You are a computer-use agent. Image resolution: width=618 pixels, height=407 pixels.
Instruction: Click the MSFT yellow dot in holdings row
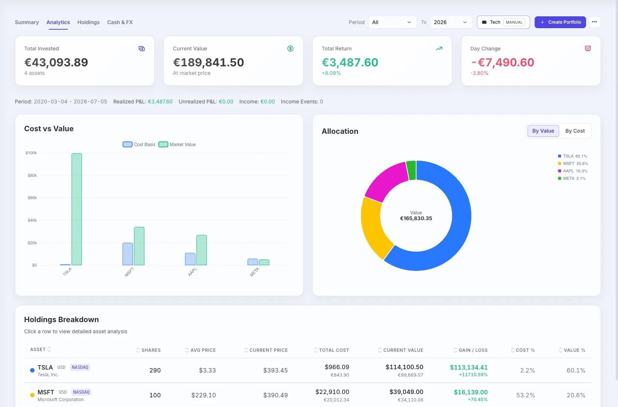click(x=32, y=395)
